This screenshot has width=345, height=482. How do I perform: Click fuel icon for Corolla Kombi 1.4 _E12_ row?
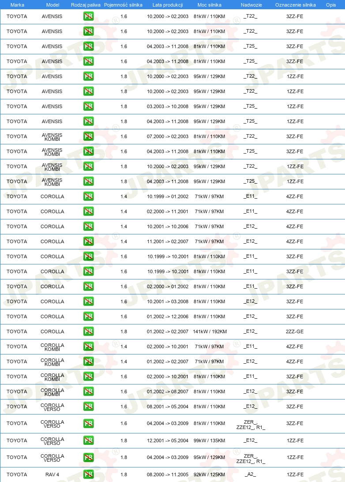(89, 361)
